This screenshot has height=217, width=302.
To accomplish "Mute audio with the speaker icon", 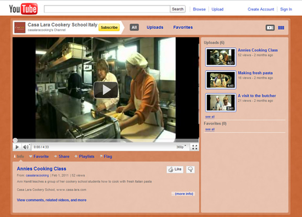I will 26,147.
